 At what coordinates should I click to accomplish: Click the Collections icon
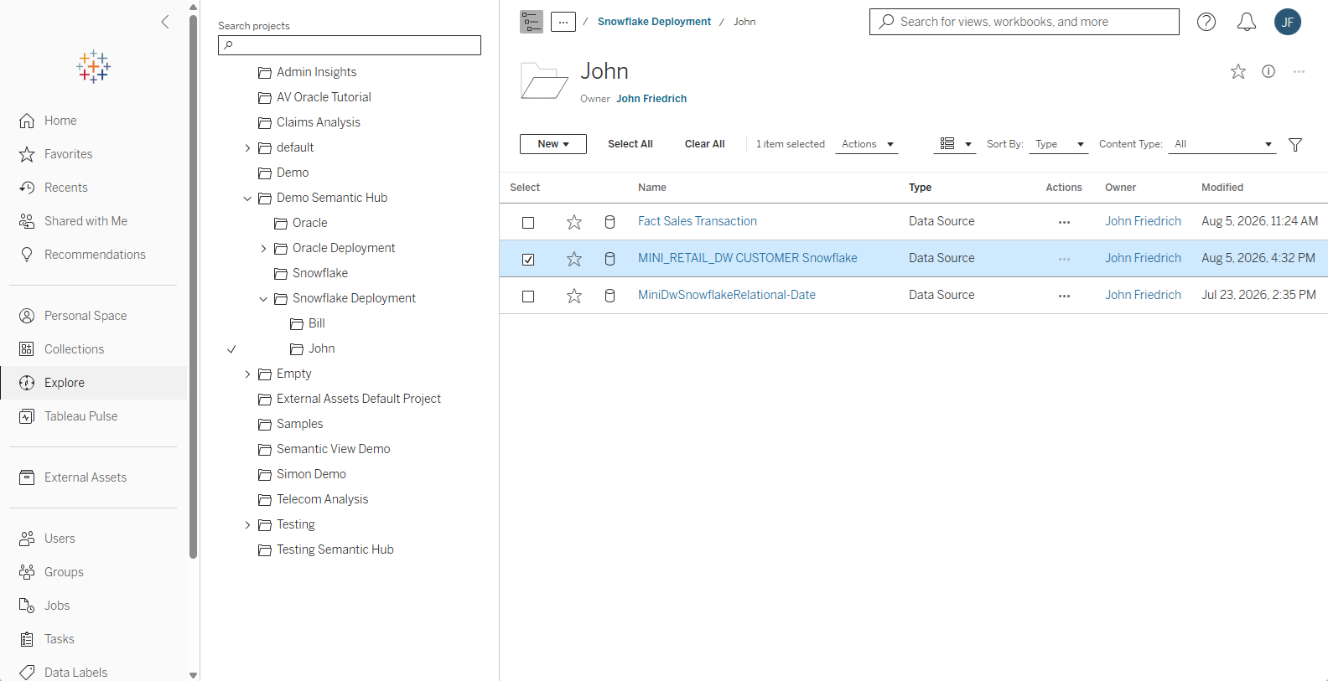[x=27, y=349]
